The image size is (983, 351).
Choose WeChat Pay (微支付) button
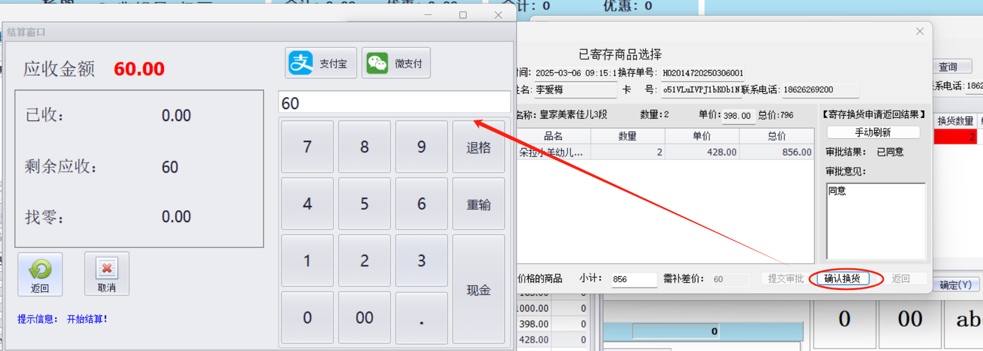pyautogui.click(x=396, y=63)
